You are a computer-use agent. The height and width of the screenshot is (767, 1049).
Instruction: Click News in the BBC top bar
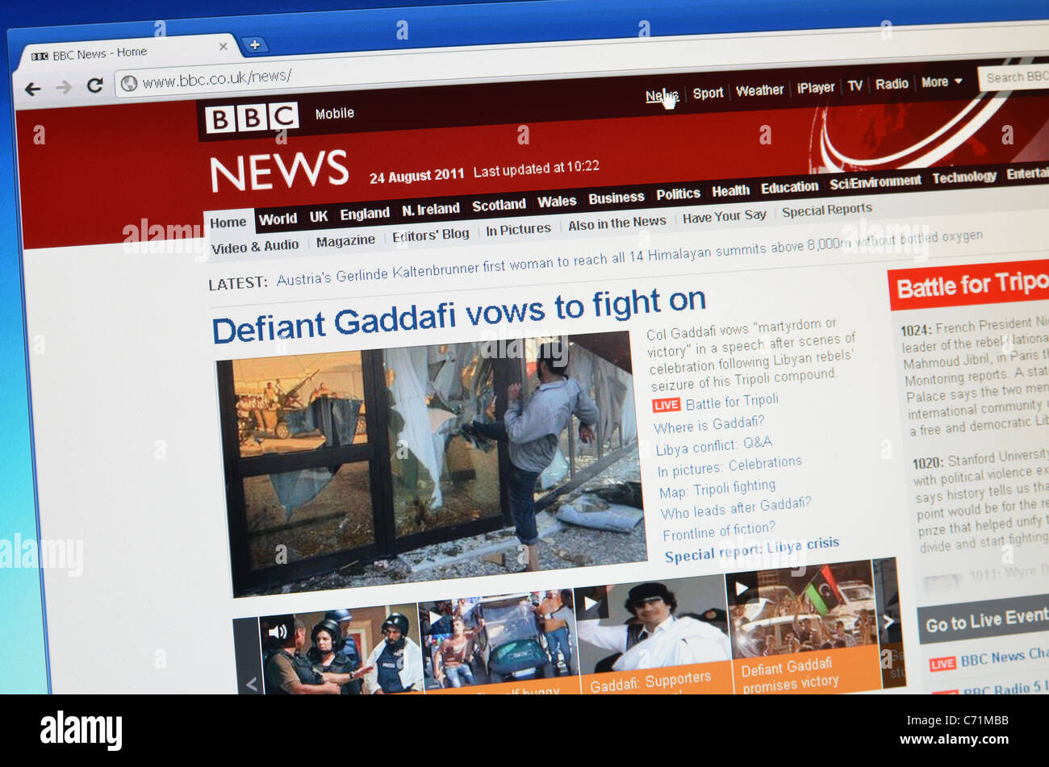pyautogui.click(x=662, y=97)
